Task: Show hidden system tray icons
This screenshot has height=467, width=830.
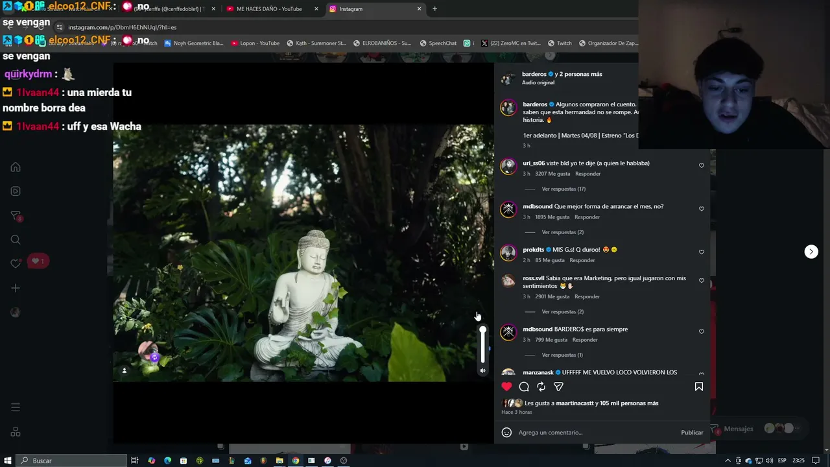Action: pos(728,461)
